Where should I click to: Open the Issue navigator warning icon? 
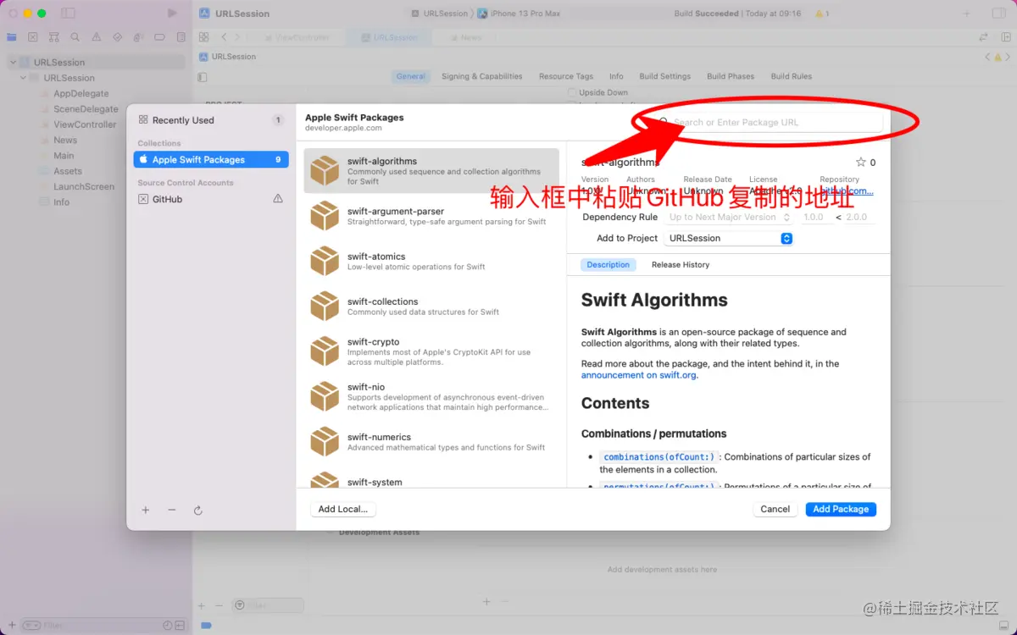click(97, 37)
